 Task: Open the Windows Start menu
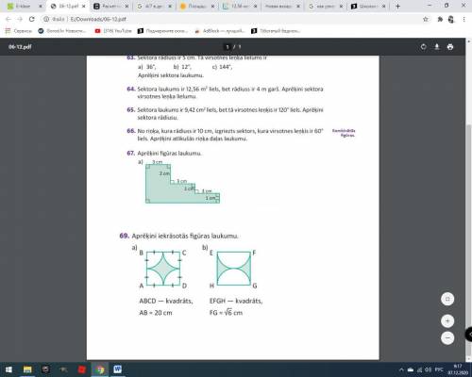click(x=8, y=369)
